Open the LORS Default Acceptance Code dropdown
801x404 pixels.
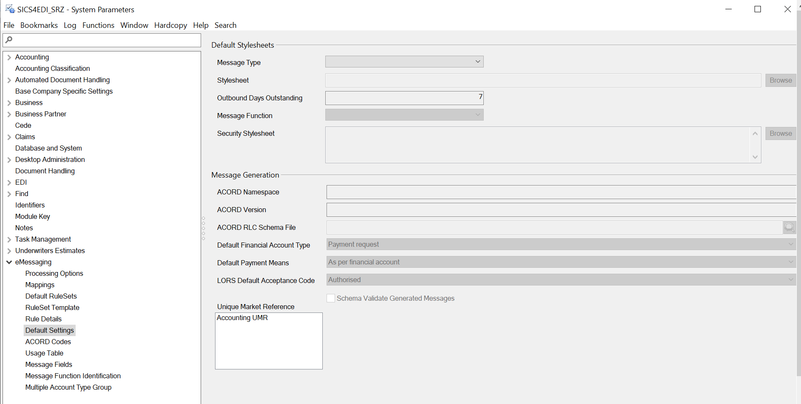click(790, 279)
